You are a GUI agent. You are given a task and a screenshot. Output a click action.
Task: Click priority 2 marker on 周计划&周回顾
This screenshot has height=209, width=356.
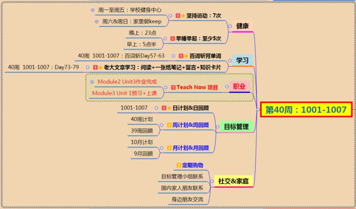click(x=169, y=125)
